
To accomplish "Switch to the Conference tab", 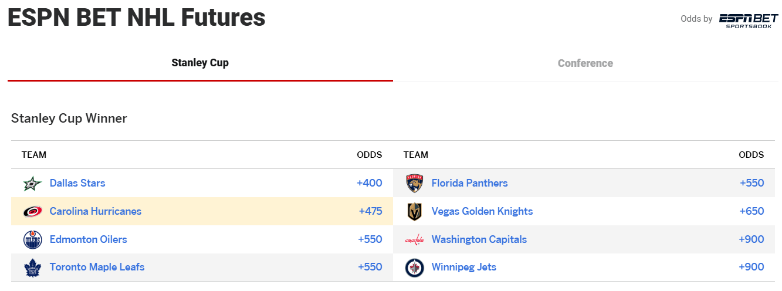I will coord(585,63).
